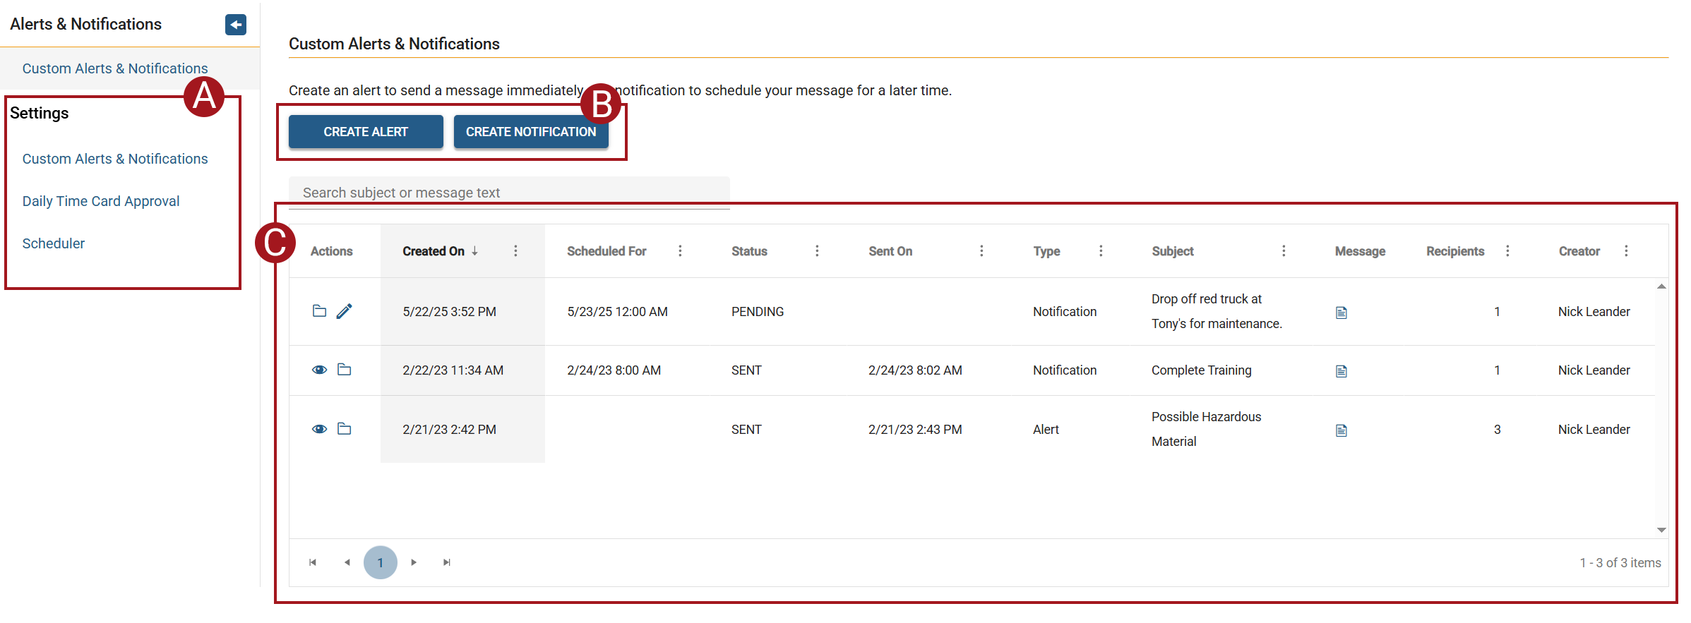Open message document for Hazardous Material alert
Screen dimensions: 1691x623
click(x=1342, y=430)
